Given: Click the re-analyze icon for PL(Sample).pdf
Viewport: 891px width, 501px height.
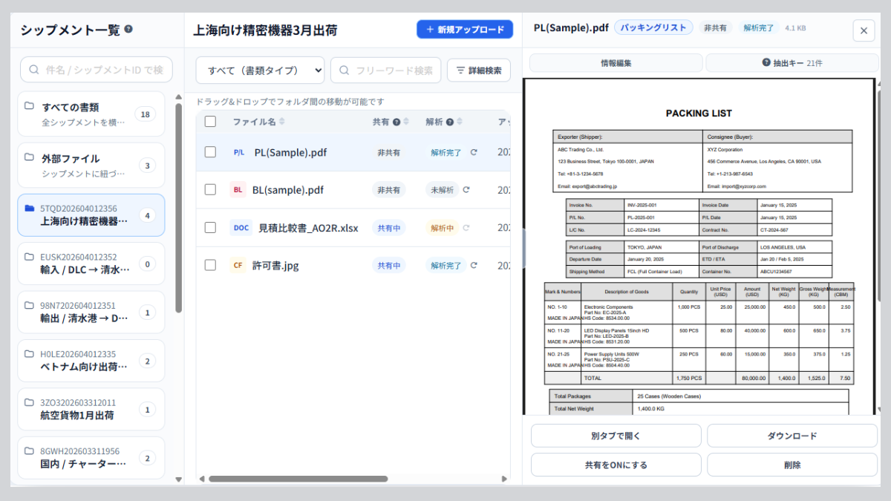Looking at the screenshot, I should pyautogui.click(x=474, y=152).
